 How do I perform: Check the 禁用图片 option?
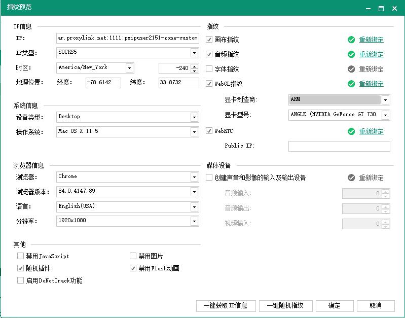coord(133,256)
